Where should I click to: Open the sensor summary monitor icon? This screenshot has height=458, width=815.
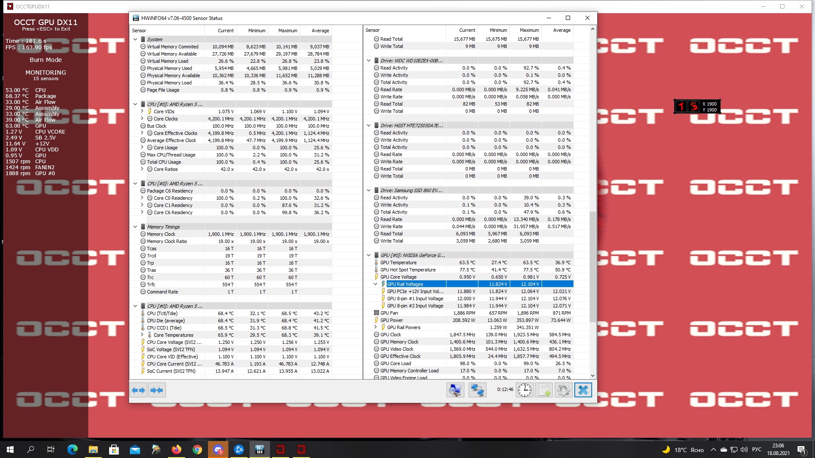click(x=455, y=390)
